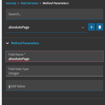Click the first breadcrumb separator after rest-erp
105x105 pixels.
(x=18, y=3)
